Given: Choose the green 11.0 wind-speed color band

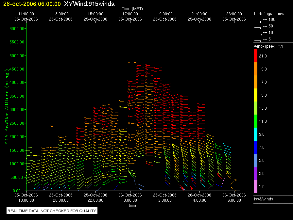Looking at the screenshot, I should [256, 121].
